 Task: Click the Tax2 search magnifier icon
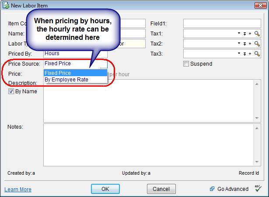point(257,44)
